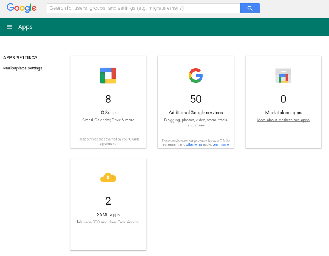Click the number 2 SAML count
The height and width of the screenshot is (256, 329).
point(108,201)
